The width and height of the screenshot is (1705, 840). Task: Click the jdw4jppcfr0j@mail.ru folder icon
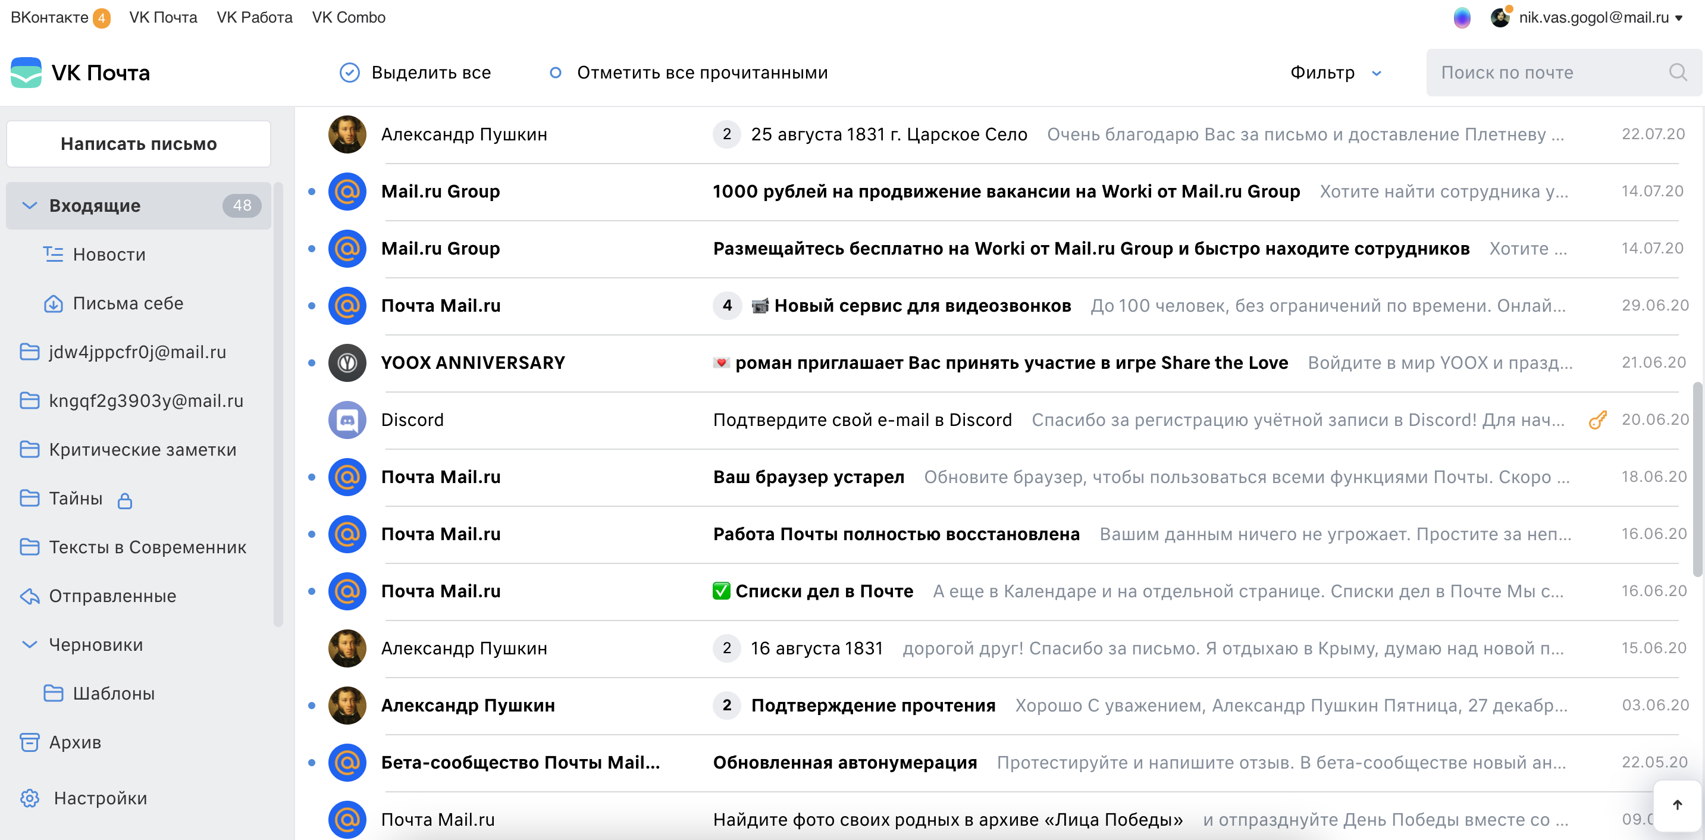[29, 352]
